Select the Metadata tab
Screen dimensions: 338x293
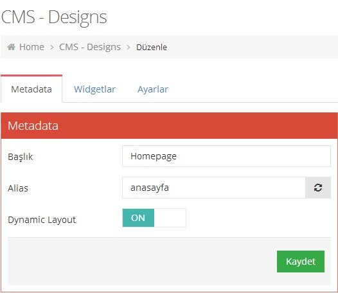pos(31,89)
